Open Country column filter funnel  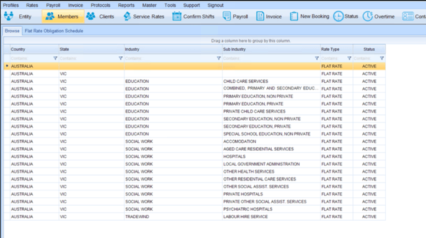55,58
